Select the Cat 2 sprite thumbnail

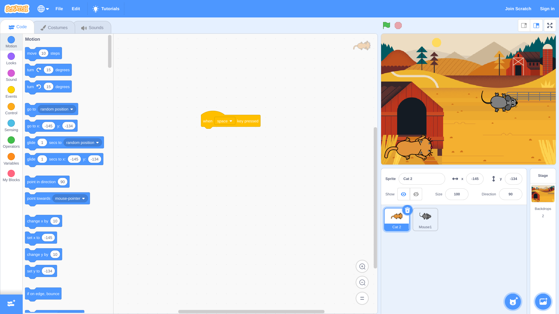pos(397,220)
